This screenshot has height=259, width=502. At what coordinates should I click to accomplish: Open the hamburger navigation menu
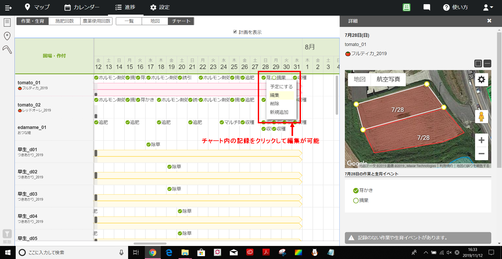pos(8,8)
